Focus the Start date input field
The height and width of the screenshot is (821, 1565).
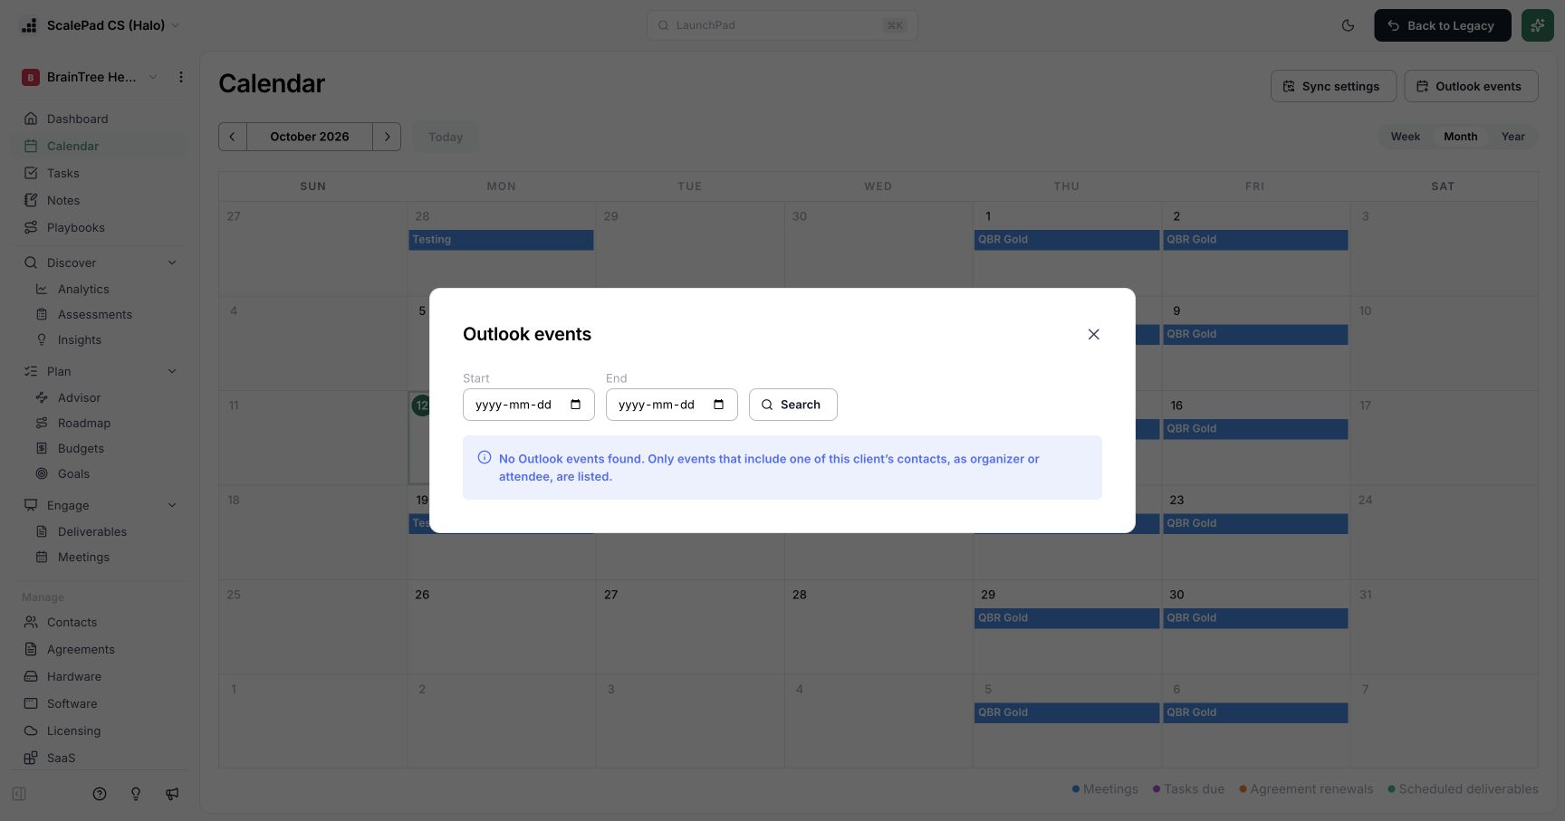(528, 405)
